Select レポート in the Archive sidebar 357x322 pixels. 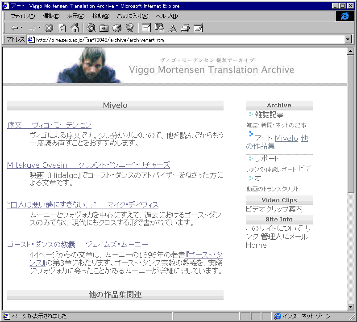coord(266,159)
